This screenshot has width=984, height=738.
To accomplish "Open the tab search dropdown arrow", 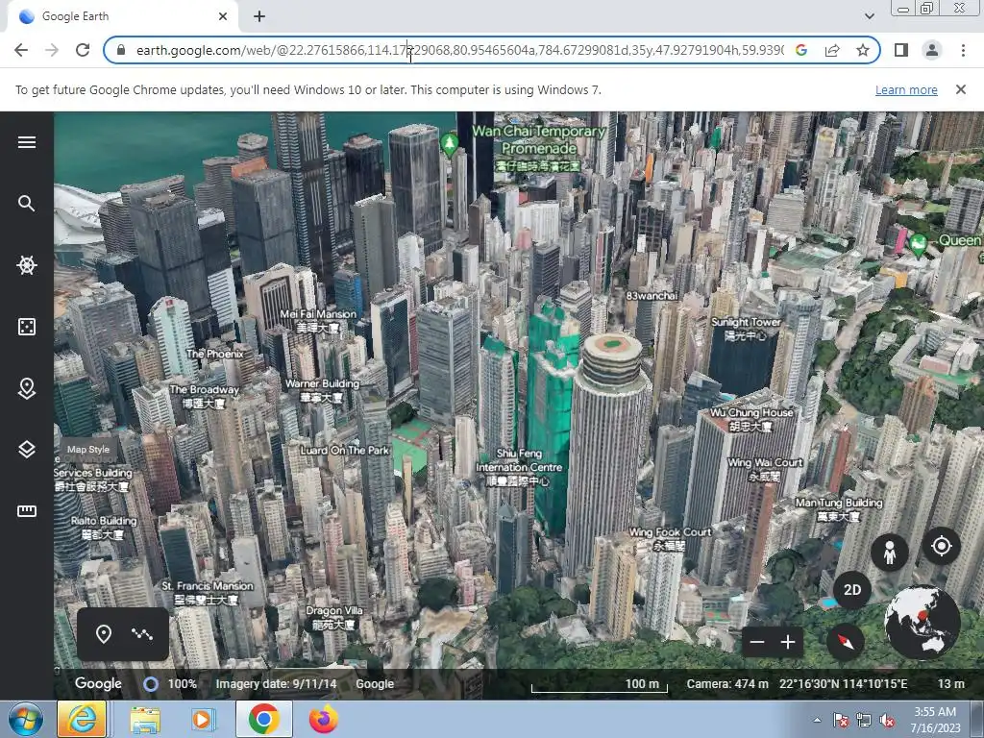I will [x=869, y=16].
